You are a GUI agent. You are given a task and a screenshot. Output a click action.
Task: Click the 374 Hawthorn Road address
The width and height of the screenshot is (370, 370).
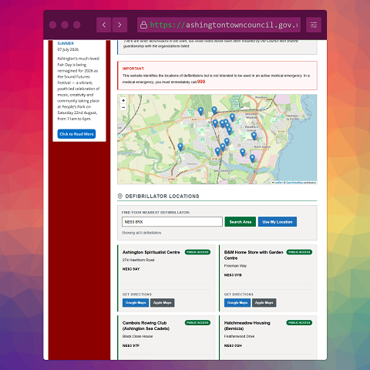pos(139,260)
